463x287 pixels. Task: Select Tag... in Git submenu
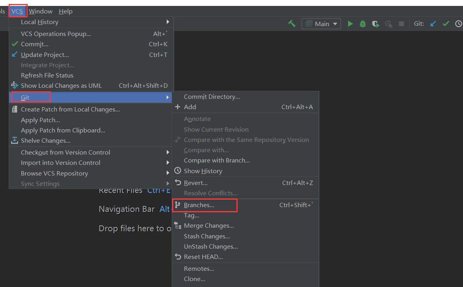coord(246,215)
